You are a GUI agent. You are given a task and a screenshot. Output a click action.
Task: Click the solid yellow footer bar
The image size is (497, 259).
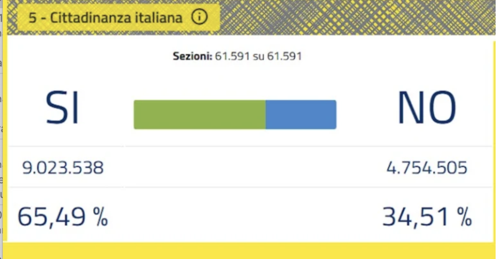[248, 250]
